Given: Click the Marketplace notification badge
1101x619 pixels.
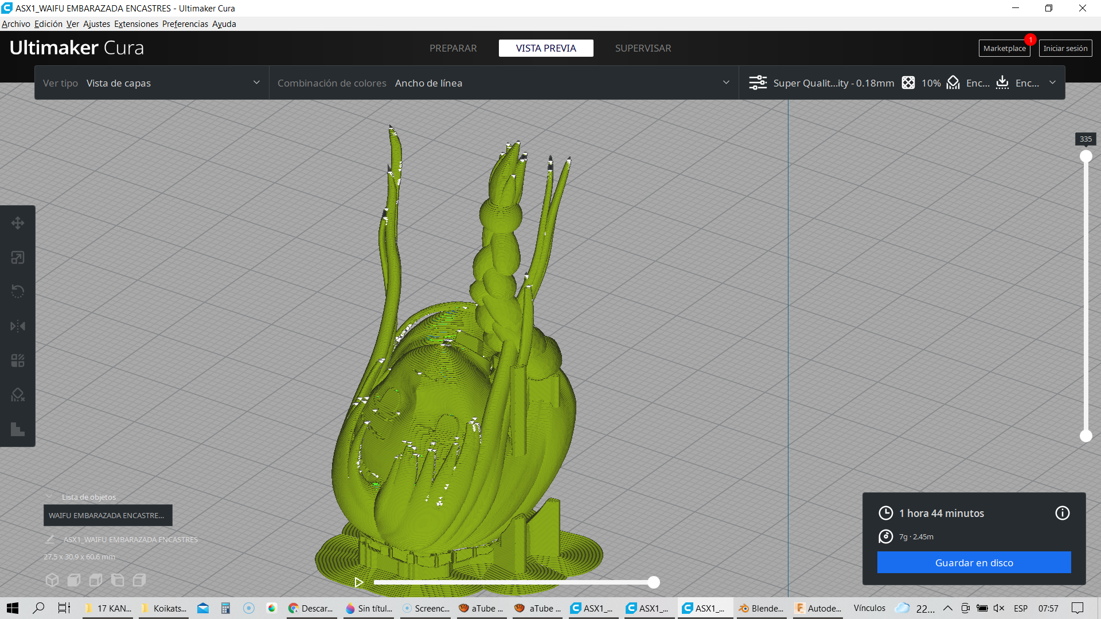Looking at the screenshot, I should point(1030,40).
